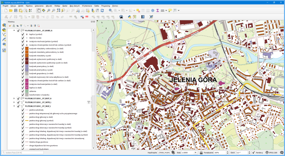Collapse the PL.PZGiK.337.0261__OT_SKJZ_L layer tree
The height and width of the screenshot is (156, 285).
tap(14, 106)
